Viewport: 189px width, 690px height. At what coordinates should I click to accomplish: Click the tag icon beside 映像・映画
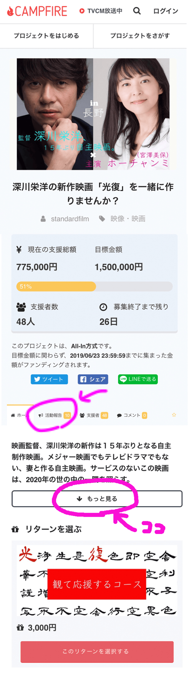pos(102,219)
